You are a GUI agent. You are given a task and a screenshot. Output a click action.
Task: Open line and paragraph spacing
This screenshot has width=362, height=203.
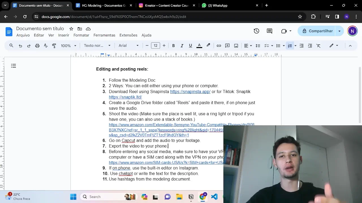[258, 46]
